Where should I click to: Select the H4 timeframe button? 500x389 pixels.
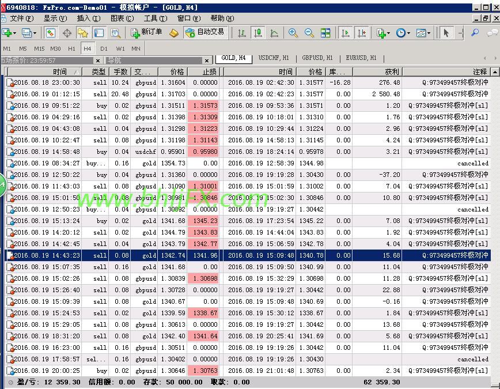88,49
